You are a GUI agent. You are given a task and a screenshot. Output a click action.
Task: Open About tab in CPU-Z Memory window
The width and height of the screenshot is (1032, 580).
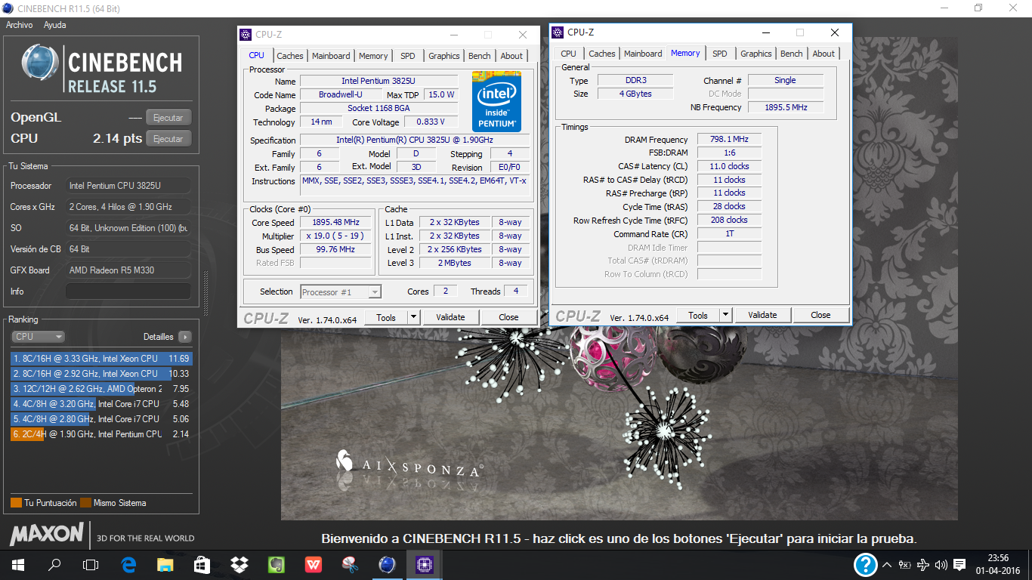823,54
